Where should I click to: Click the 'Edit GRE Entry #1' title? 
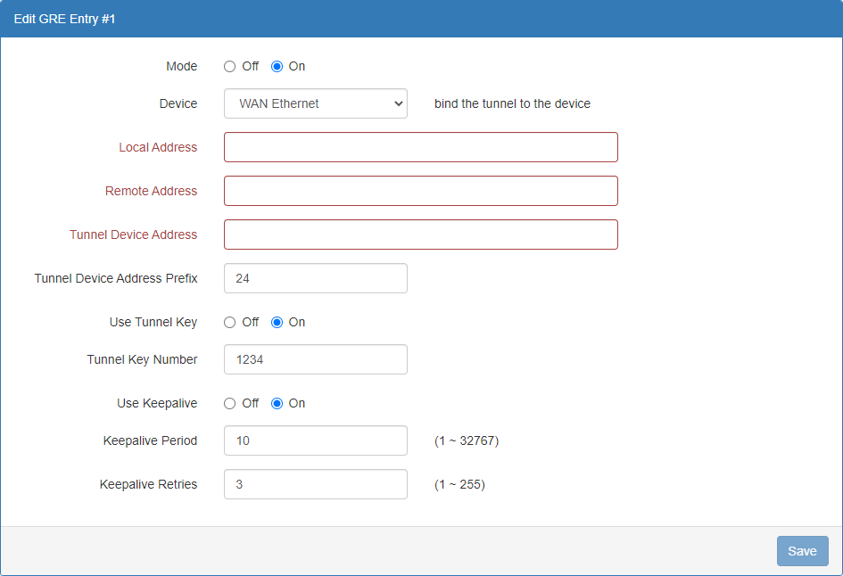pyautogui.click(x=64, y=19)
